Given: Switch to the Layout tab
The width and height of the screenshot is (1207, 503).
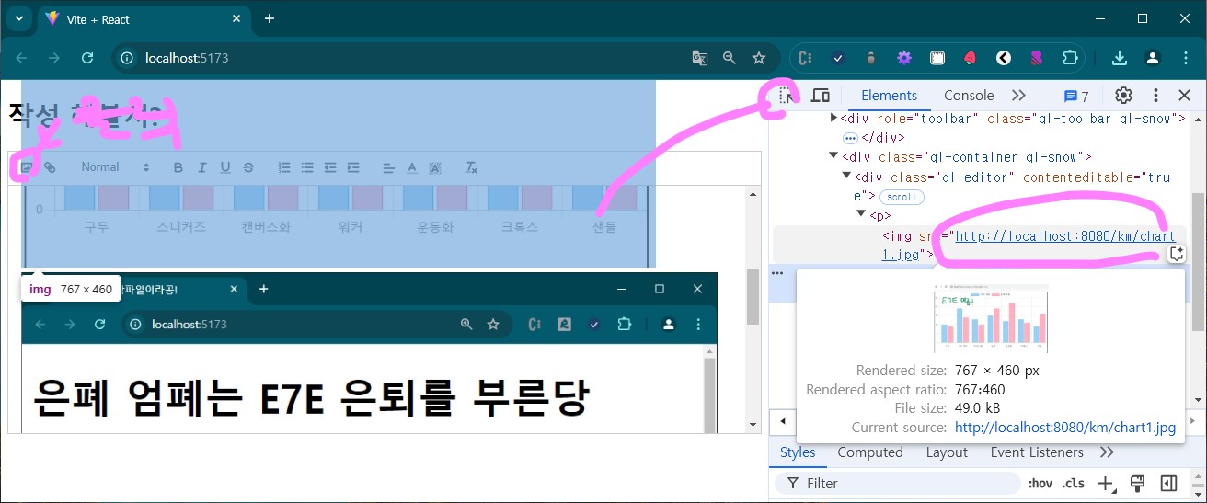Looking at the screenshot, I should (947, 452).
